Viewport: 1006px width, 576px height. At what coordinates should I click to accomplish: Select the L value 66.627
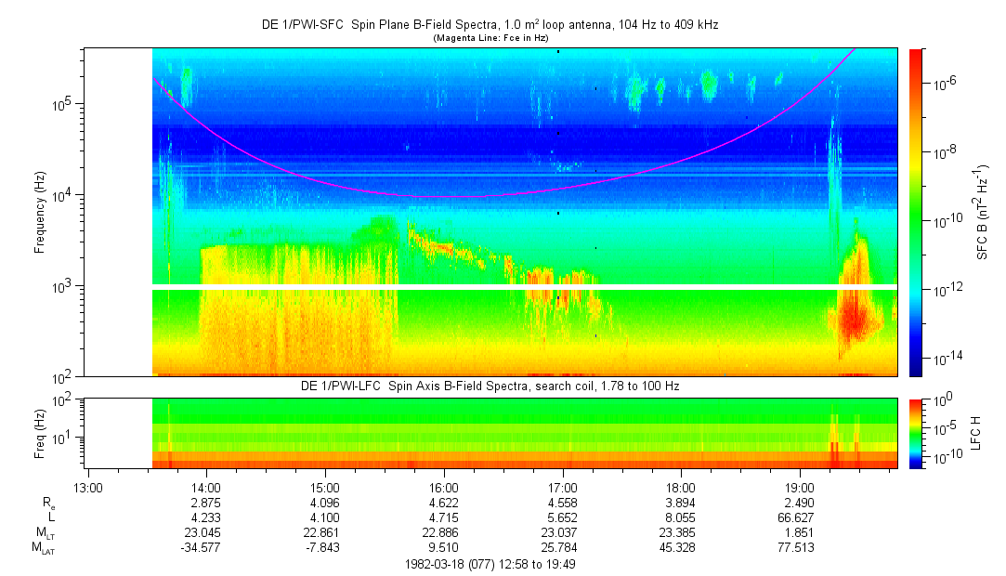800,518
